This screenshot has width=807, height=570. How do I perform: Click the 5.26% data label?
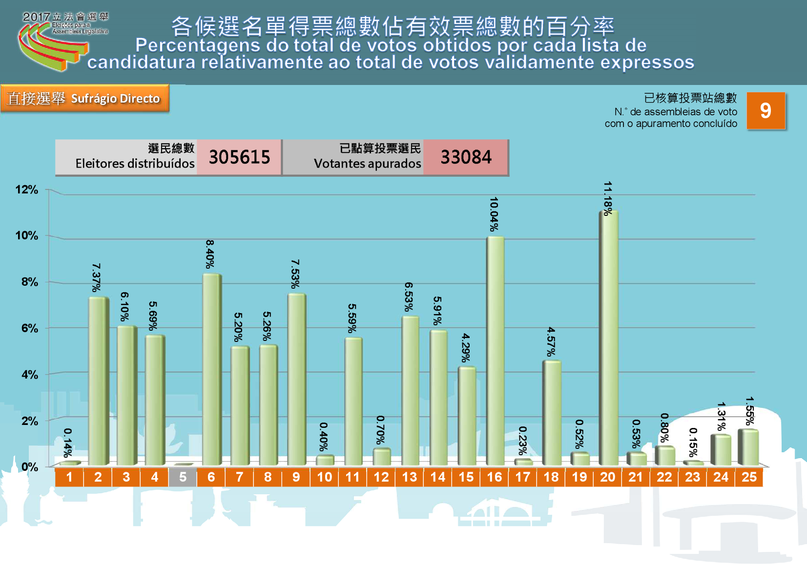[x=267, y=326]
